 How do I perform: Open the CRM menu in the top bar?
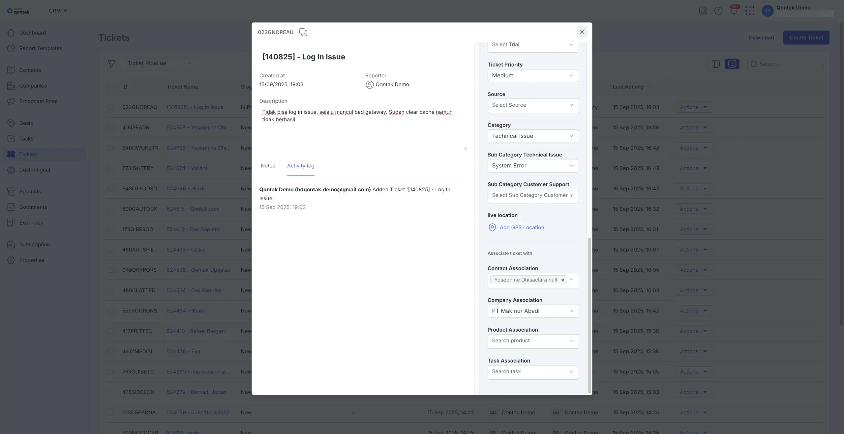58,10
